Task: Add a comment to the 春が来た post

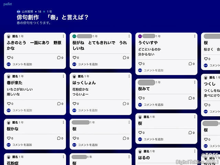Action: click(22, 110)
